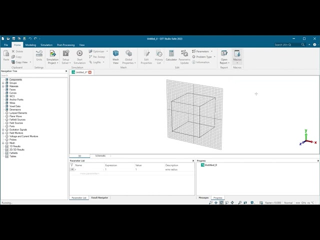Click the New file icon in quick access bar
This screenshot has height=240, width=320.
pyautogui.click(x=3, y=38)
